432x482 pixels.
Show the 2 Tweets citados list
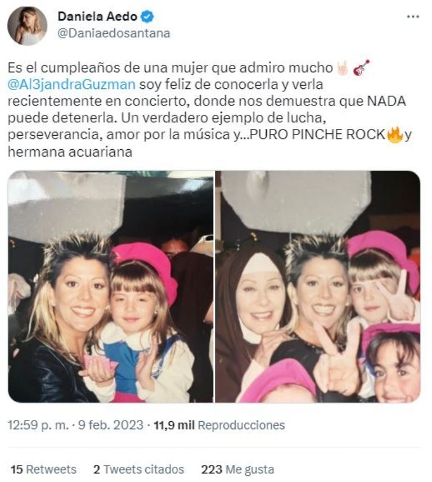coord(139,470)
